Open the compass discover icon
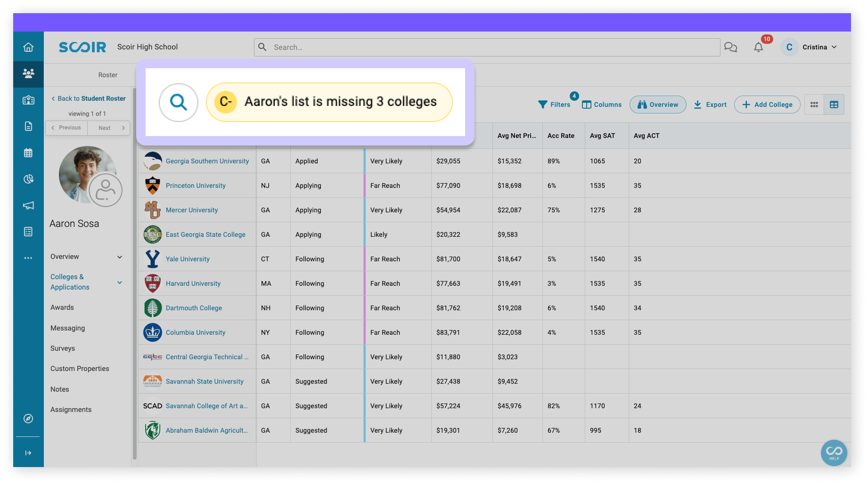The width and height of the screenshot is (868, 484). 28,419
